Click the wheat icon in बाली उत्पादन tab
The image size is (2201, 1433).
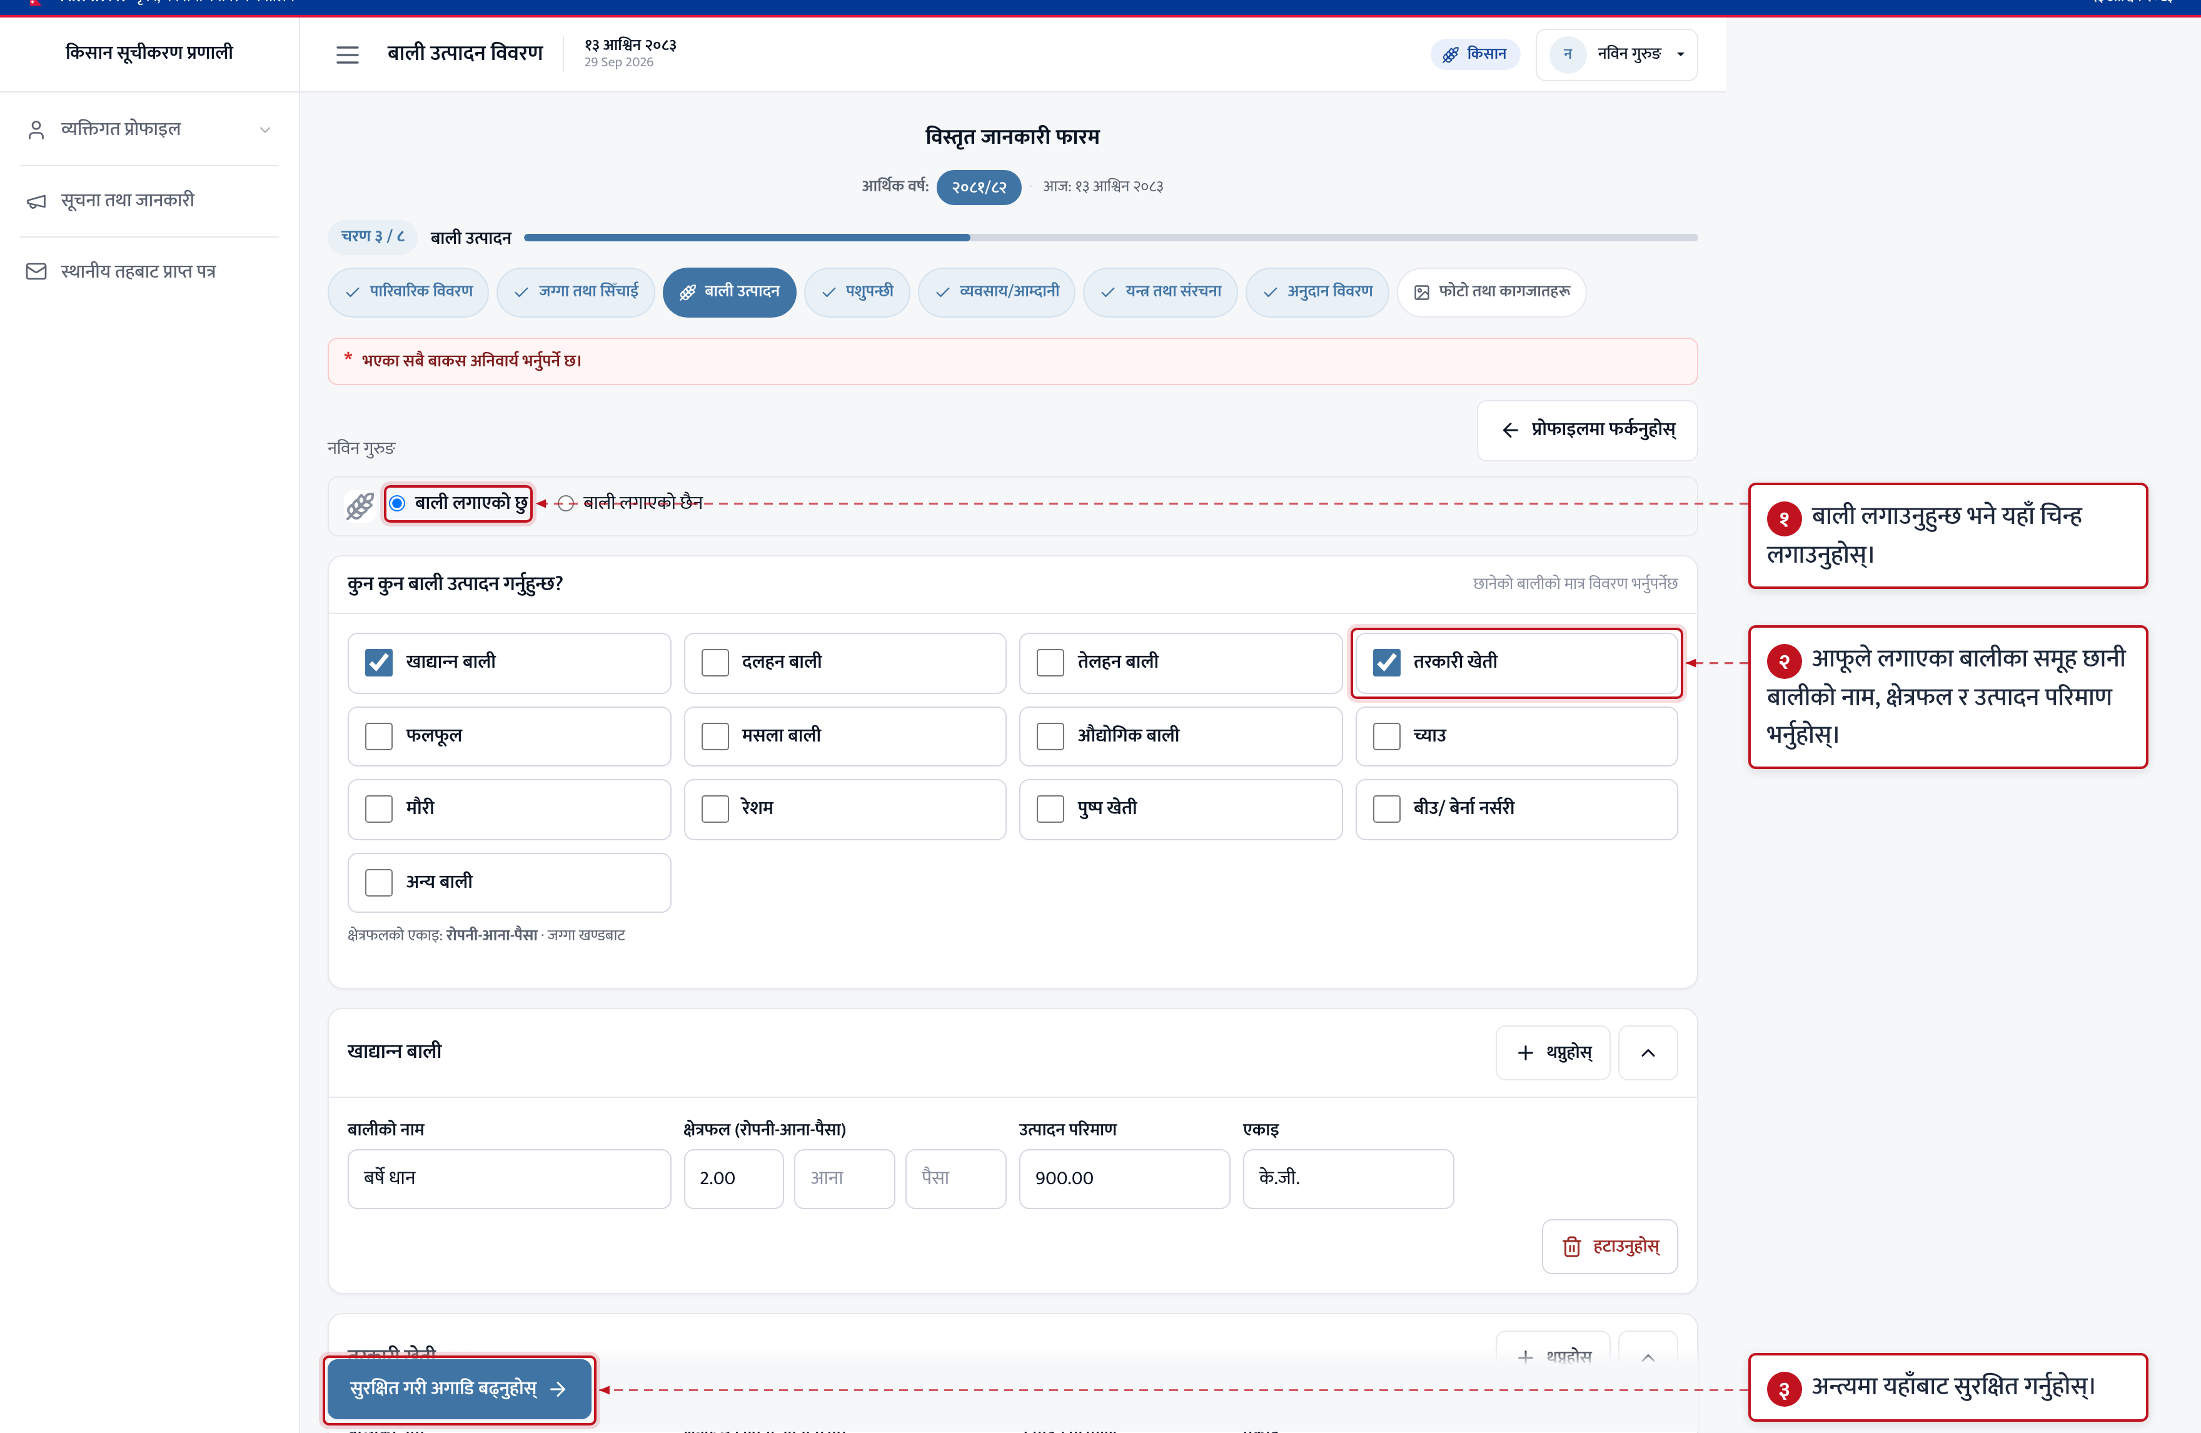pos(687,292)
